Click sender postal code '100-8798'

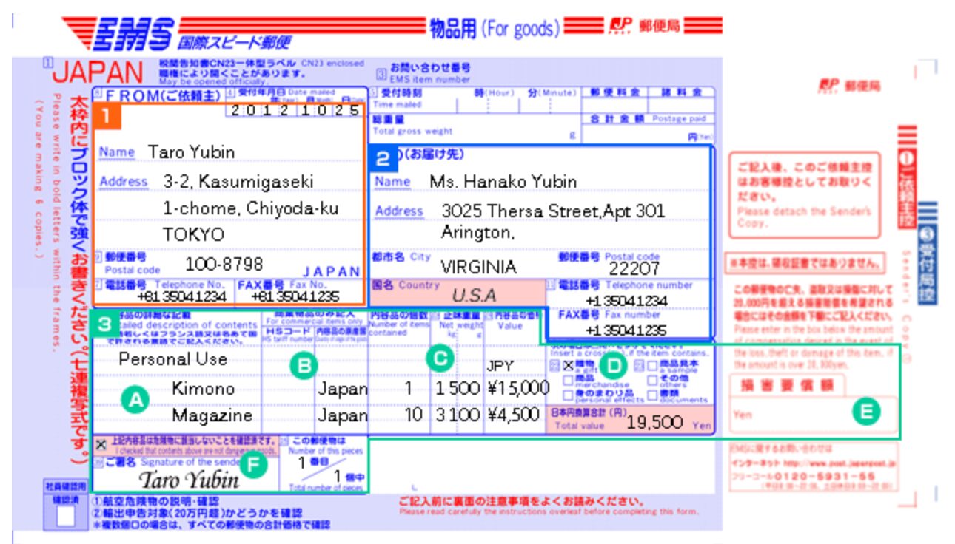coord(224,263)
